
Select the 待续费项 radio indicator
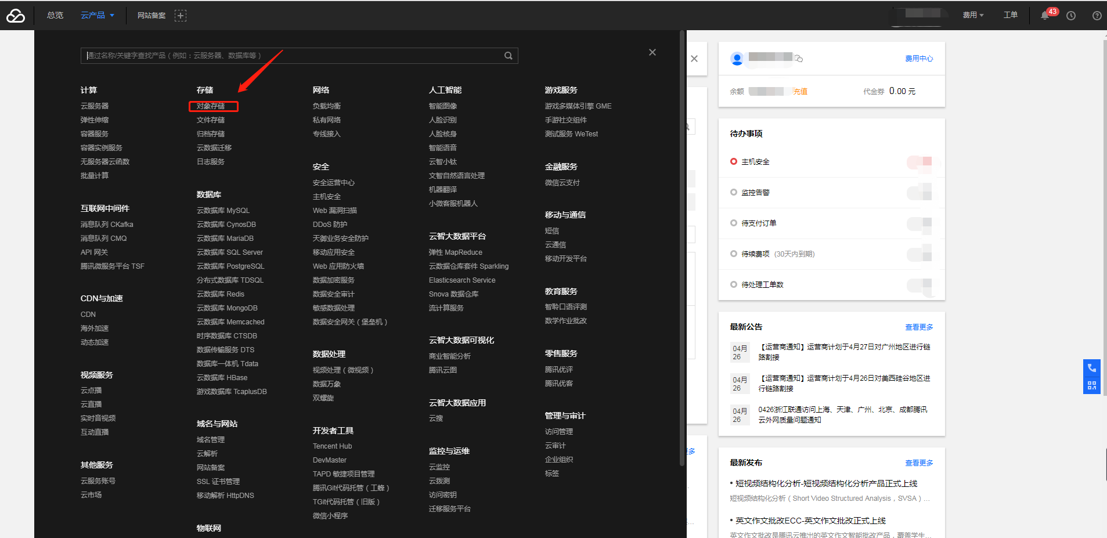click(x=734, y=254)
